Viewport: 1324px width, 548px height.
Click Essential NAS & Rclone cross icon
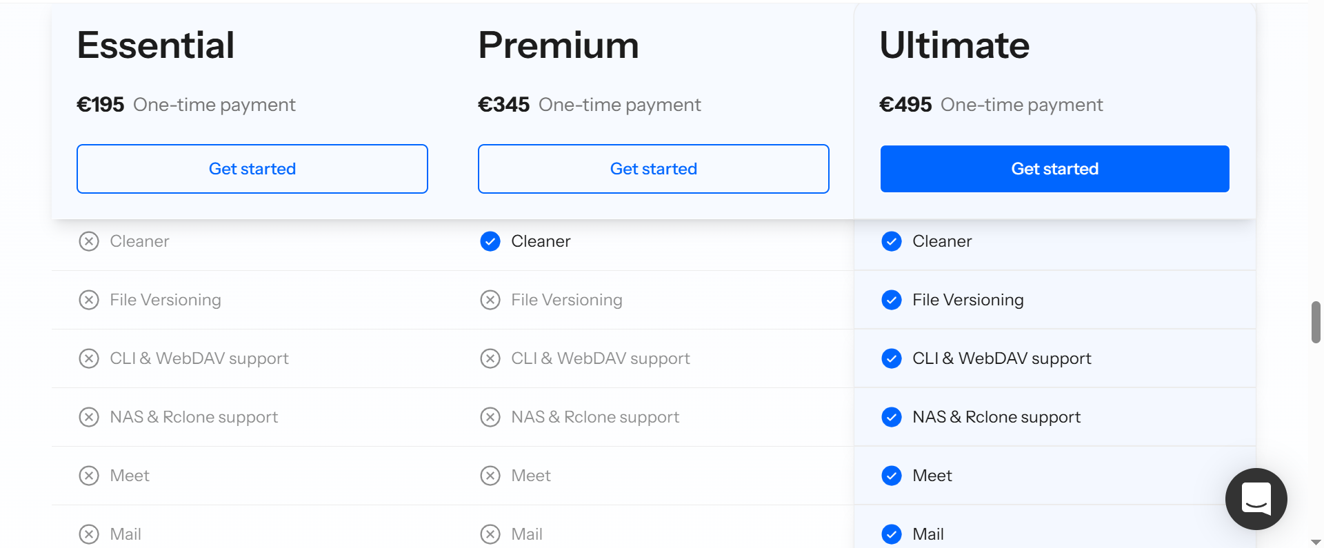tap(89, 417)
